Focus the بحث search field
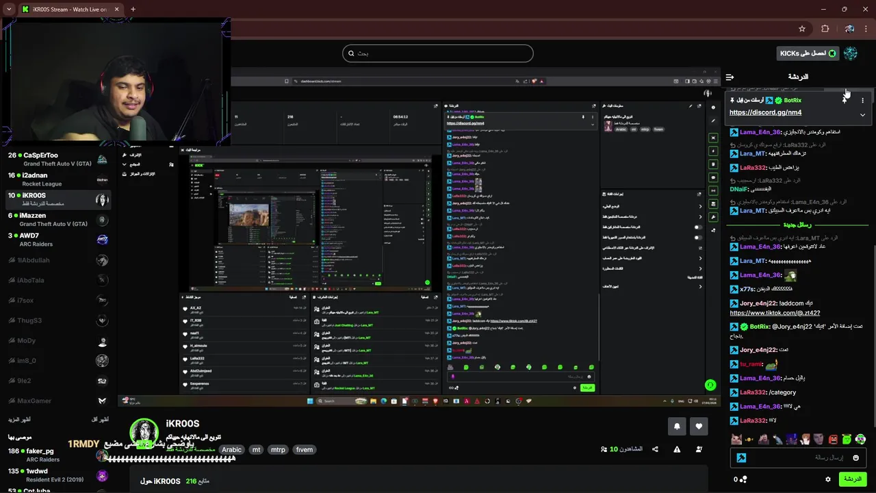Image resolution: width=876 pixels, height=493 pixels. [438, 53]
